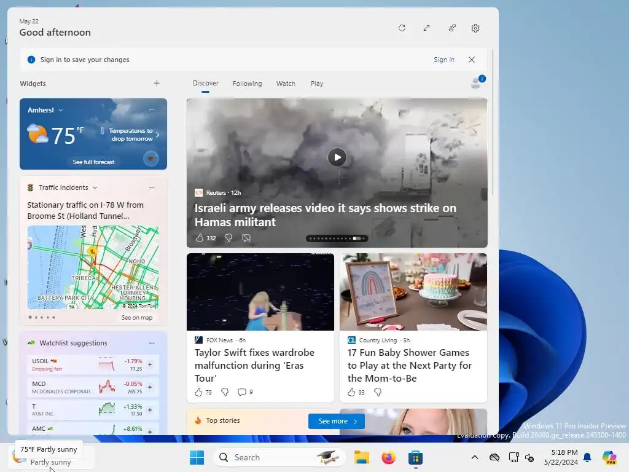Open traffic widget more options
The width and height of the screenshot is (629, 472).
pyautogui.click(x=152, y=187)
